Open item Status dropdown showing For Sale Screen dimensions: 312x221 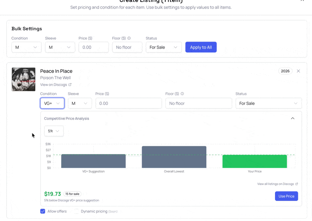tap(269, 103)
